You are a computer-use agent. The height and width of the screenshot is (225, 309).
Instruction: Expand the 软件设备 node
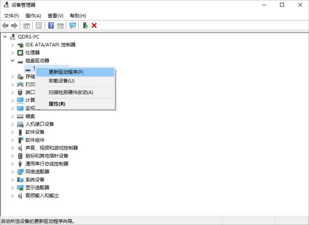[x=13, y=132]
